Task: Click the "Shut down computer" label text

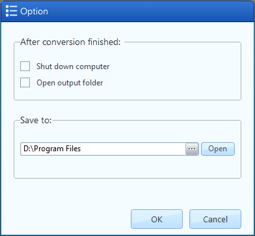Action: [x=73, y=66]
